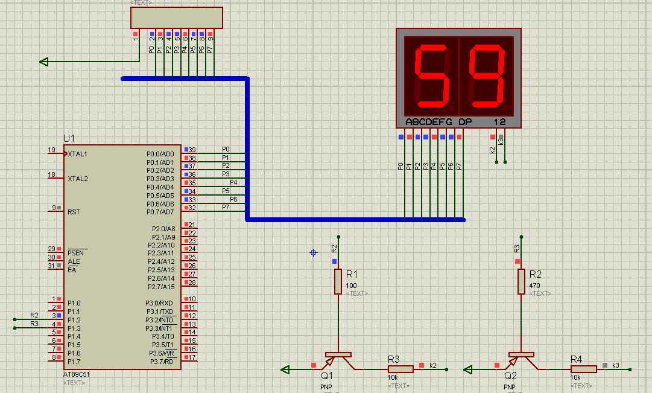Click the XTAL1 pin label
This screenshot has width=652, height=393.
tap(77, 154)
